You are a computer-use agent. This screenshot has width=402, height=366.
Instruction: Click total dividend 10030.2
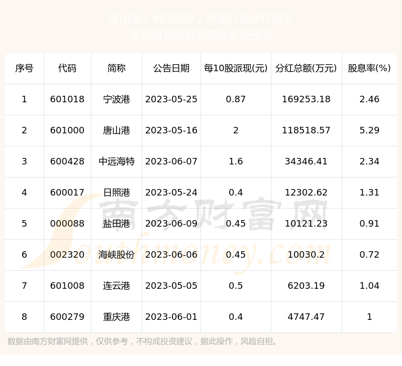pyautogui.click(x=306, y=255)
